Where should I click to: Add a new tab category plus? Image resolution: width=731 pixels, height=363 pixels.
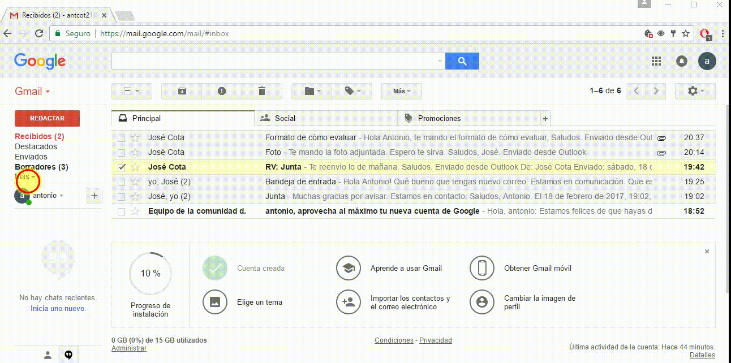[545, 119]
